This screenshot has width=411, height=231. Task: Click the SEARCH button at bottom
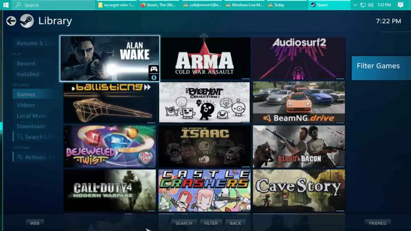pos(184,223)
